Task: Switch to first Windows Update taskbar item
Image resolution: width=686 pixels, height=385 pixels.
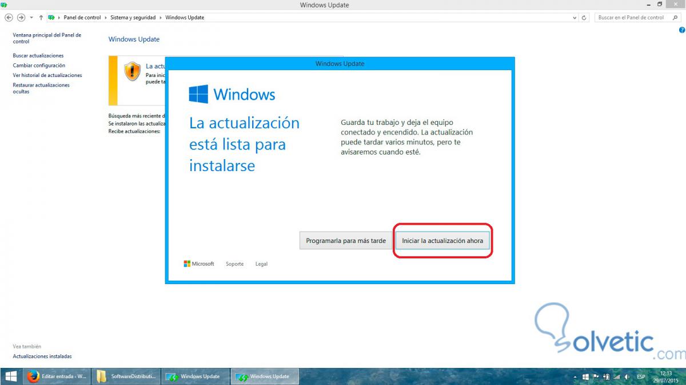Action: 194,376
